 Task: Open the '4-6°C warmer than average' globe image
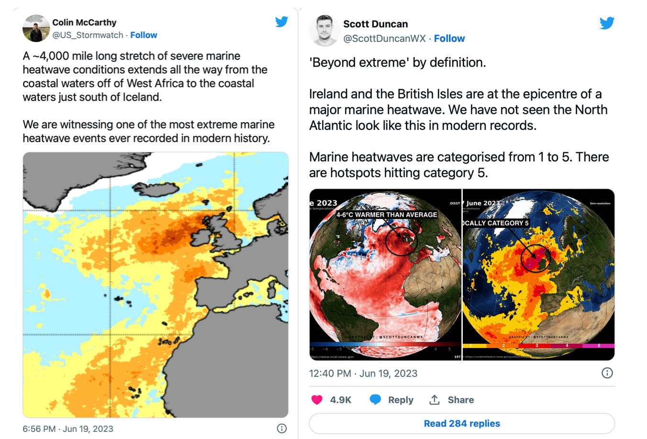tap(385, 274)
